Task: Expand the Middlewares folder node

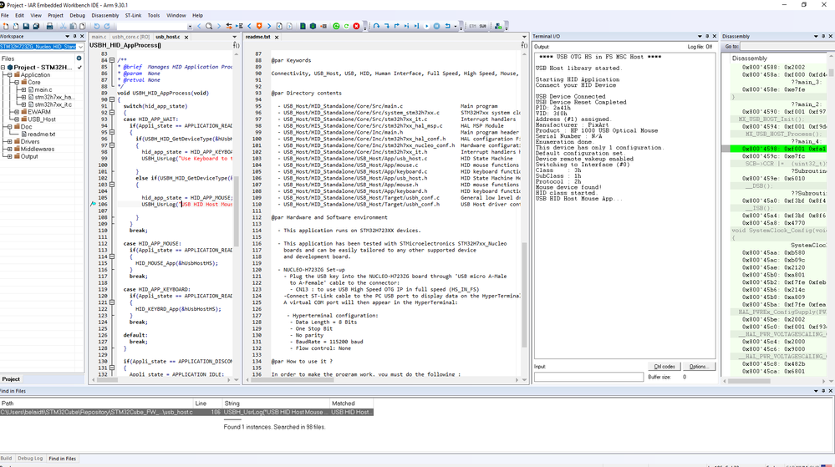Action: 9,149
